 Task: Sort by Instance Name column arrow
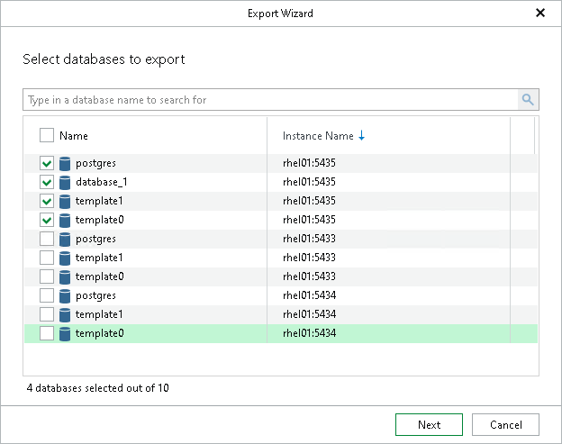click(x=362, y=136)
